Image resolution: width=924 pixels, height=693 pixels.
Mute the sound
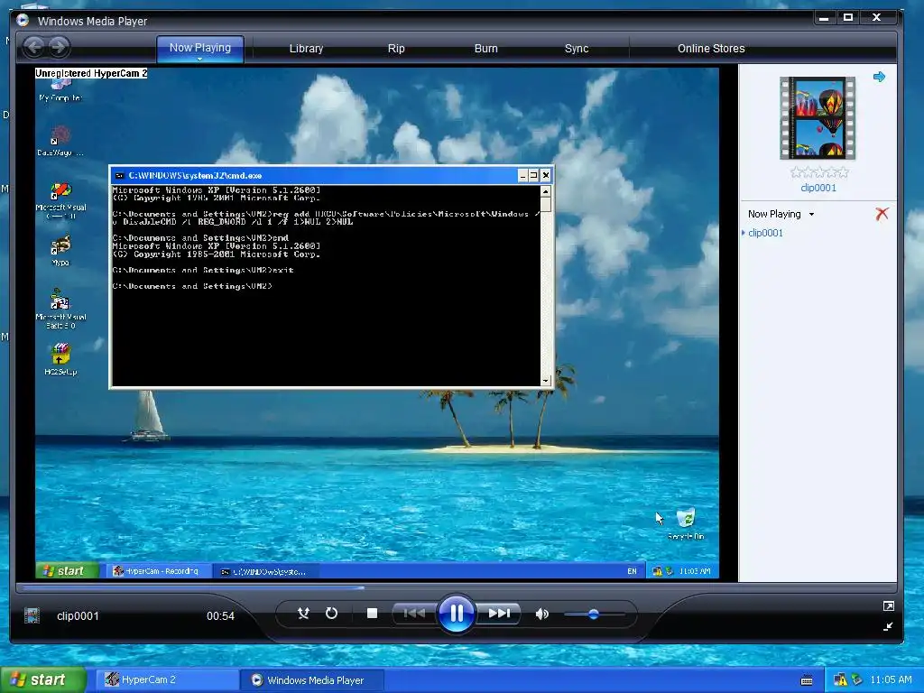pyautogui.click(x=541, y=614)
